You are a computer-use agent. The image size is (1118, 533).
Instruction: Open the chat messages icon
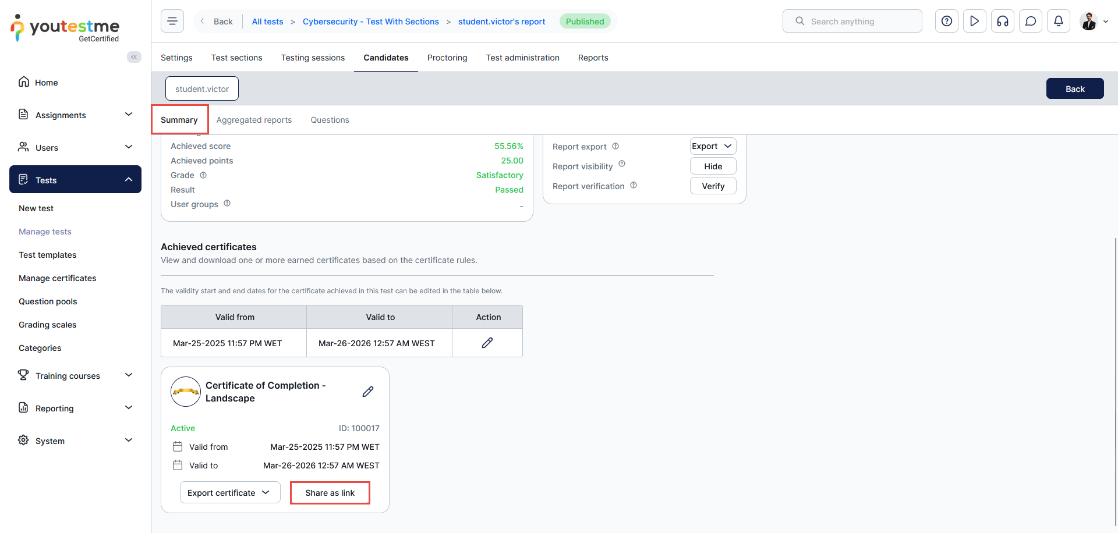point(1030,22)
